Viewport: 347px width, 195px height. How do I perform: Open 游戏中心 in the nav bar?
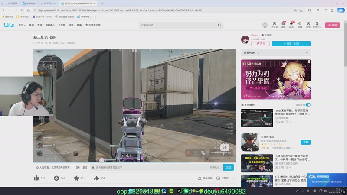pos(50,25)
